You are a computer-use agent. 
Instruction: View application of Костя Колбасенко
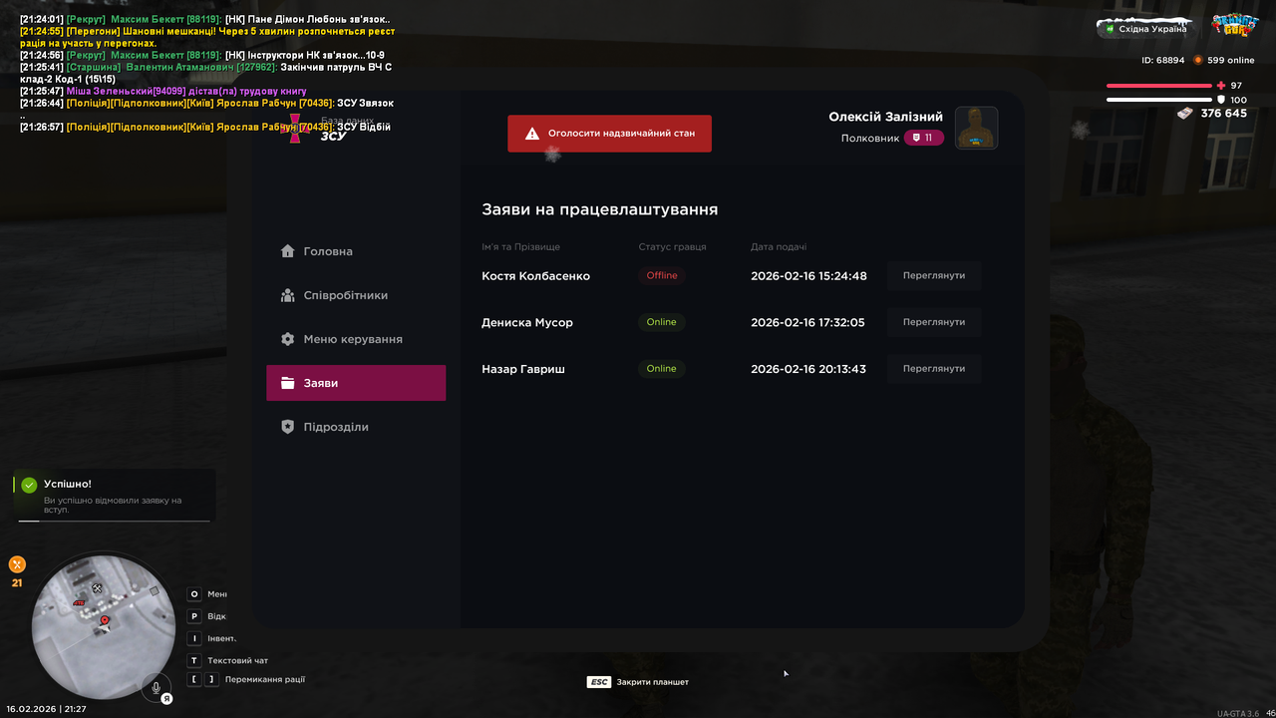[x=934, y=275]
